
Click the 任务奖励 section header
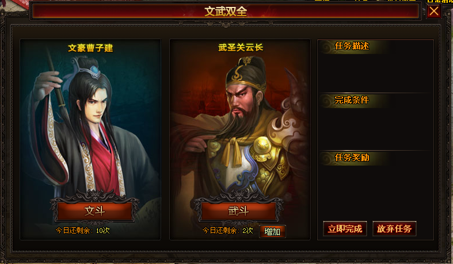[352, 157]
